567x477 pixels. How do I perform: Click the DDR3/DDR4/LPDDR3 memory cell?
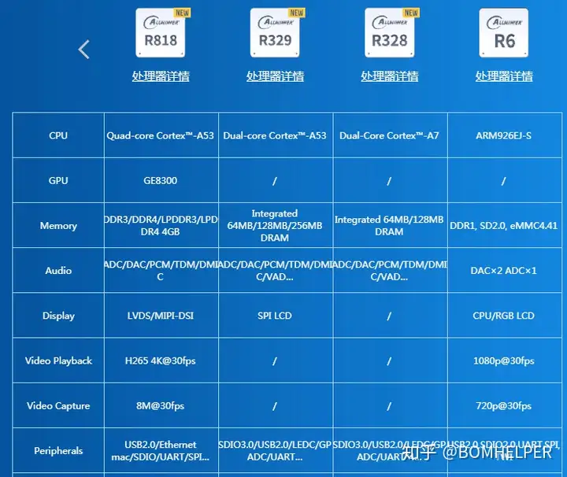(161, 225)
